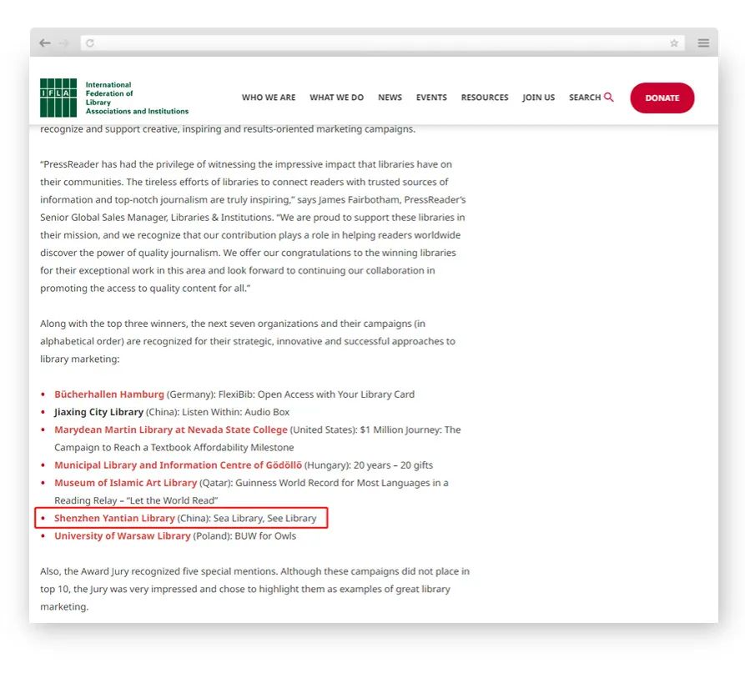Image resolution: width=745 pixels, height=688 pixels.
Task: Click the paragraph starting 'Also, the Award Jury'
Action: (254, 589)
